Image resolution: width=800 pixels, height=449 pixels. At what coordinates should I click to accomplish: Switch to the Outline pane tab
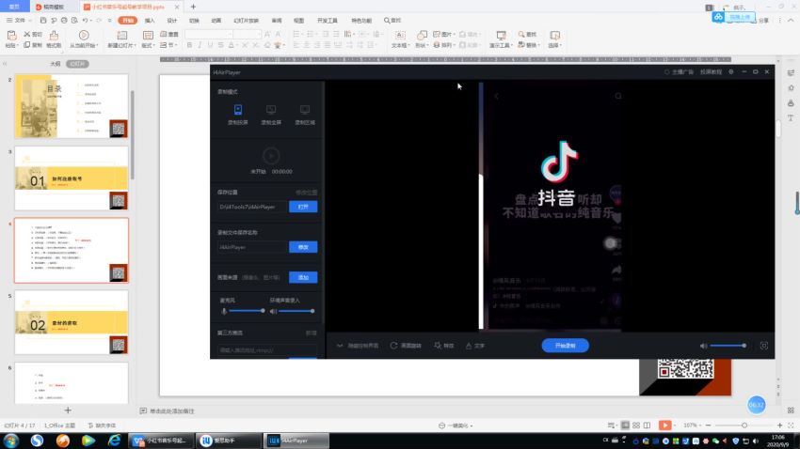coord(56,64)
